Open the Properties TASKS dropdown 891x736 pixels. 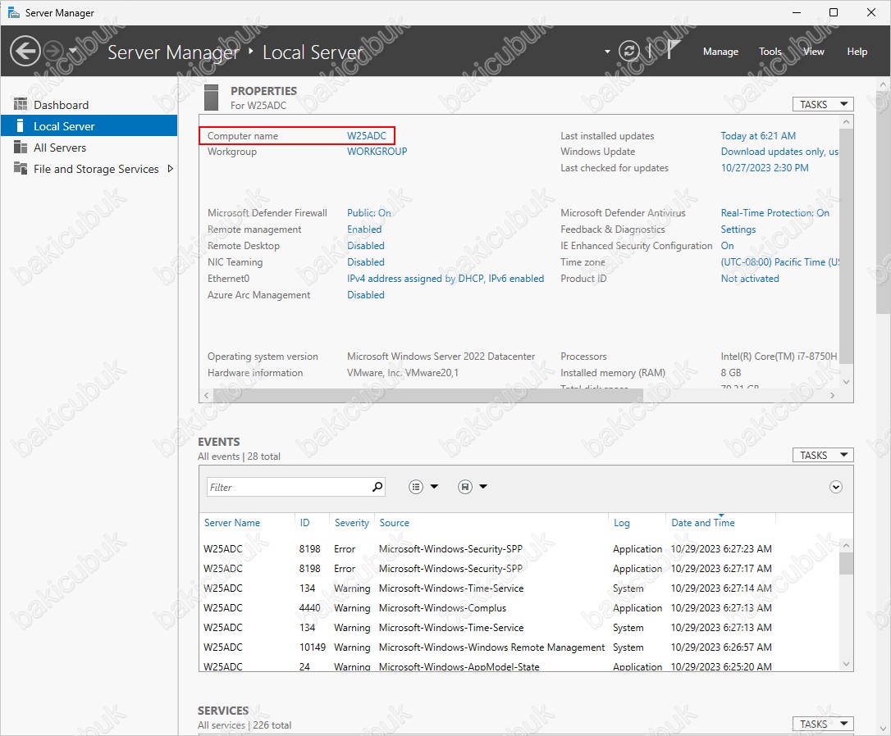(823, 104)
